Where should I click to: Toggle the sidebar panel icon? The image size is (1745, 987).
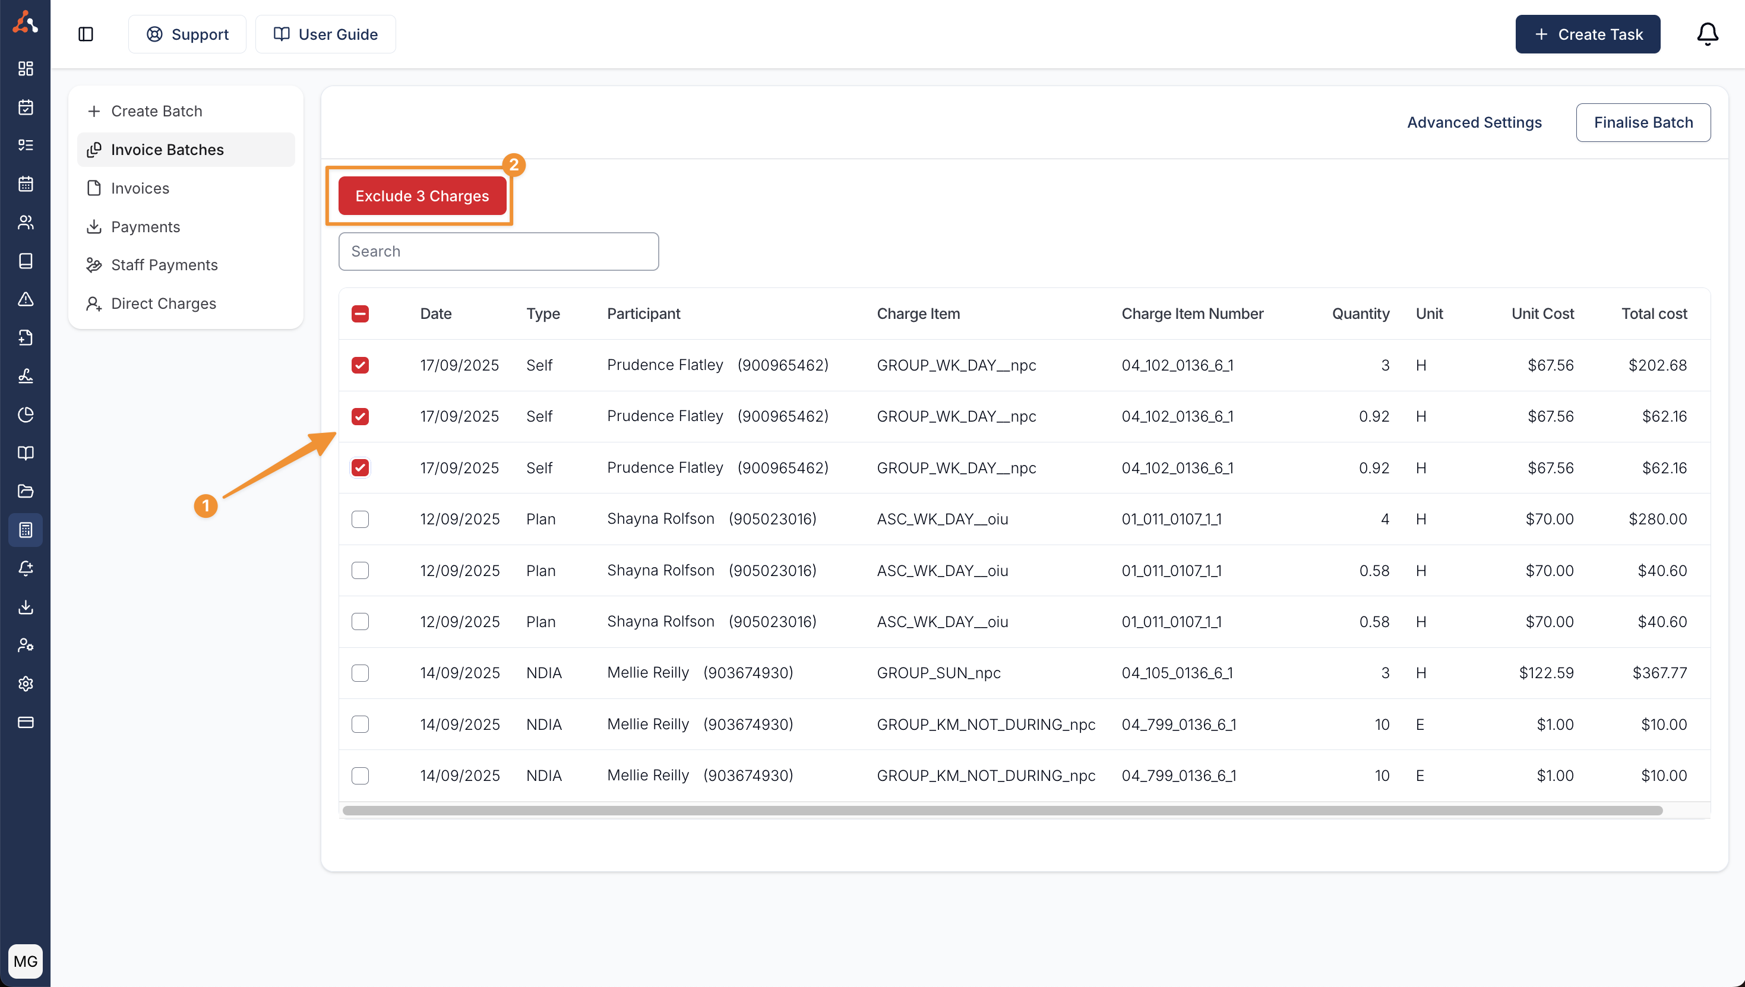pyautogui.click(x=86, y=34)
